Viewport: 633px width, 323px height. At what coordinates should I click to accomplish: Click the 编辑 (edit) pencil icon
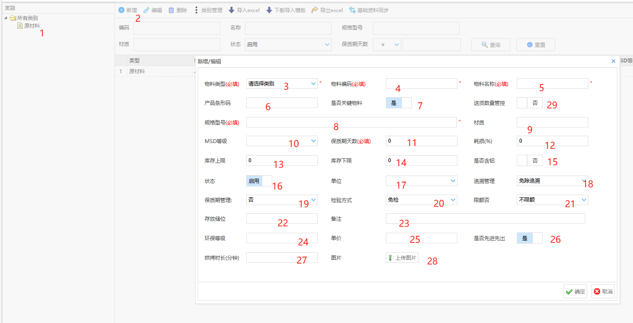point(147,10)
